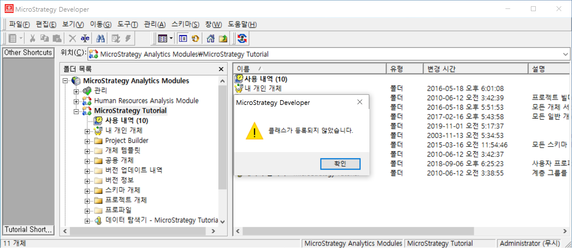Click the Run lightning toolbar icon

click(128, 39)
